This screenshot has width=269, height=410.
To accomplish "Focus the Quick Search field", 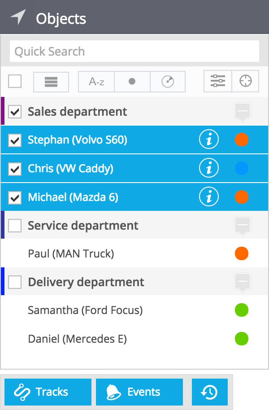I will tap(134, 51).
